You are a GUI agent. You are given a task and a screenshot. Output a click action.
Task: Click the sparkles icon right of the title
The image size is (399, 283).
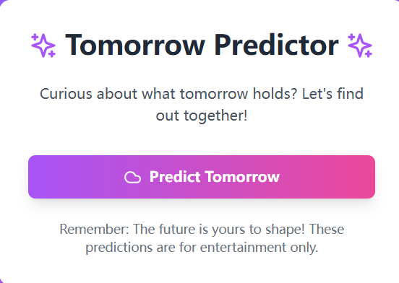tap(360, 45)
